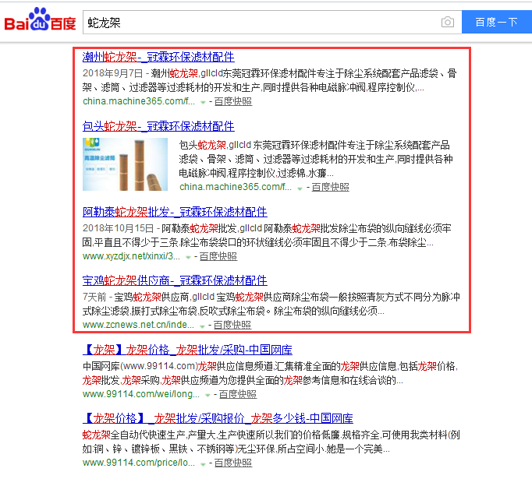
Task: Expand dropdown arrow next to www.99114.com/wei/long URL
Action: (x=207, y=395)
